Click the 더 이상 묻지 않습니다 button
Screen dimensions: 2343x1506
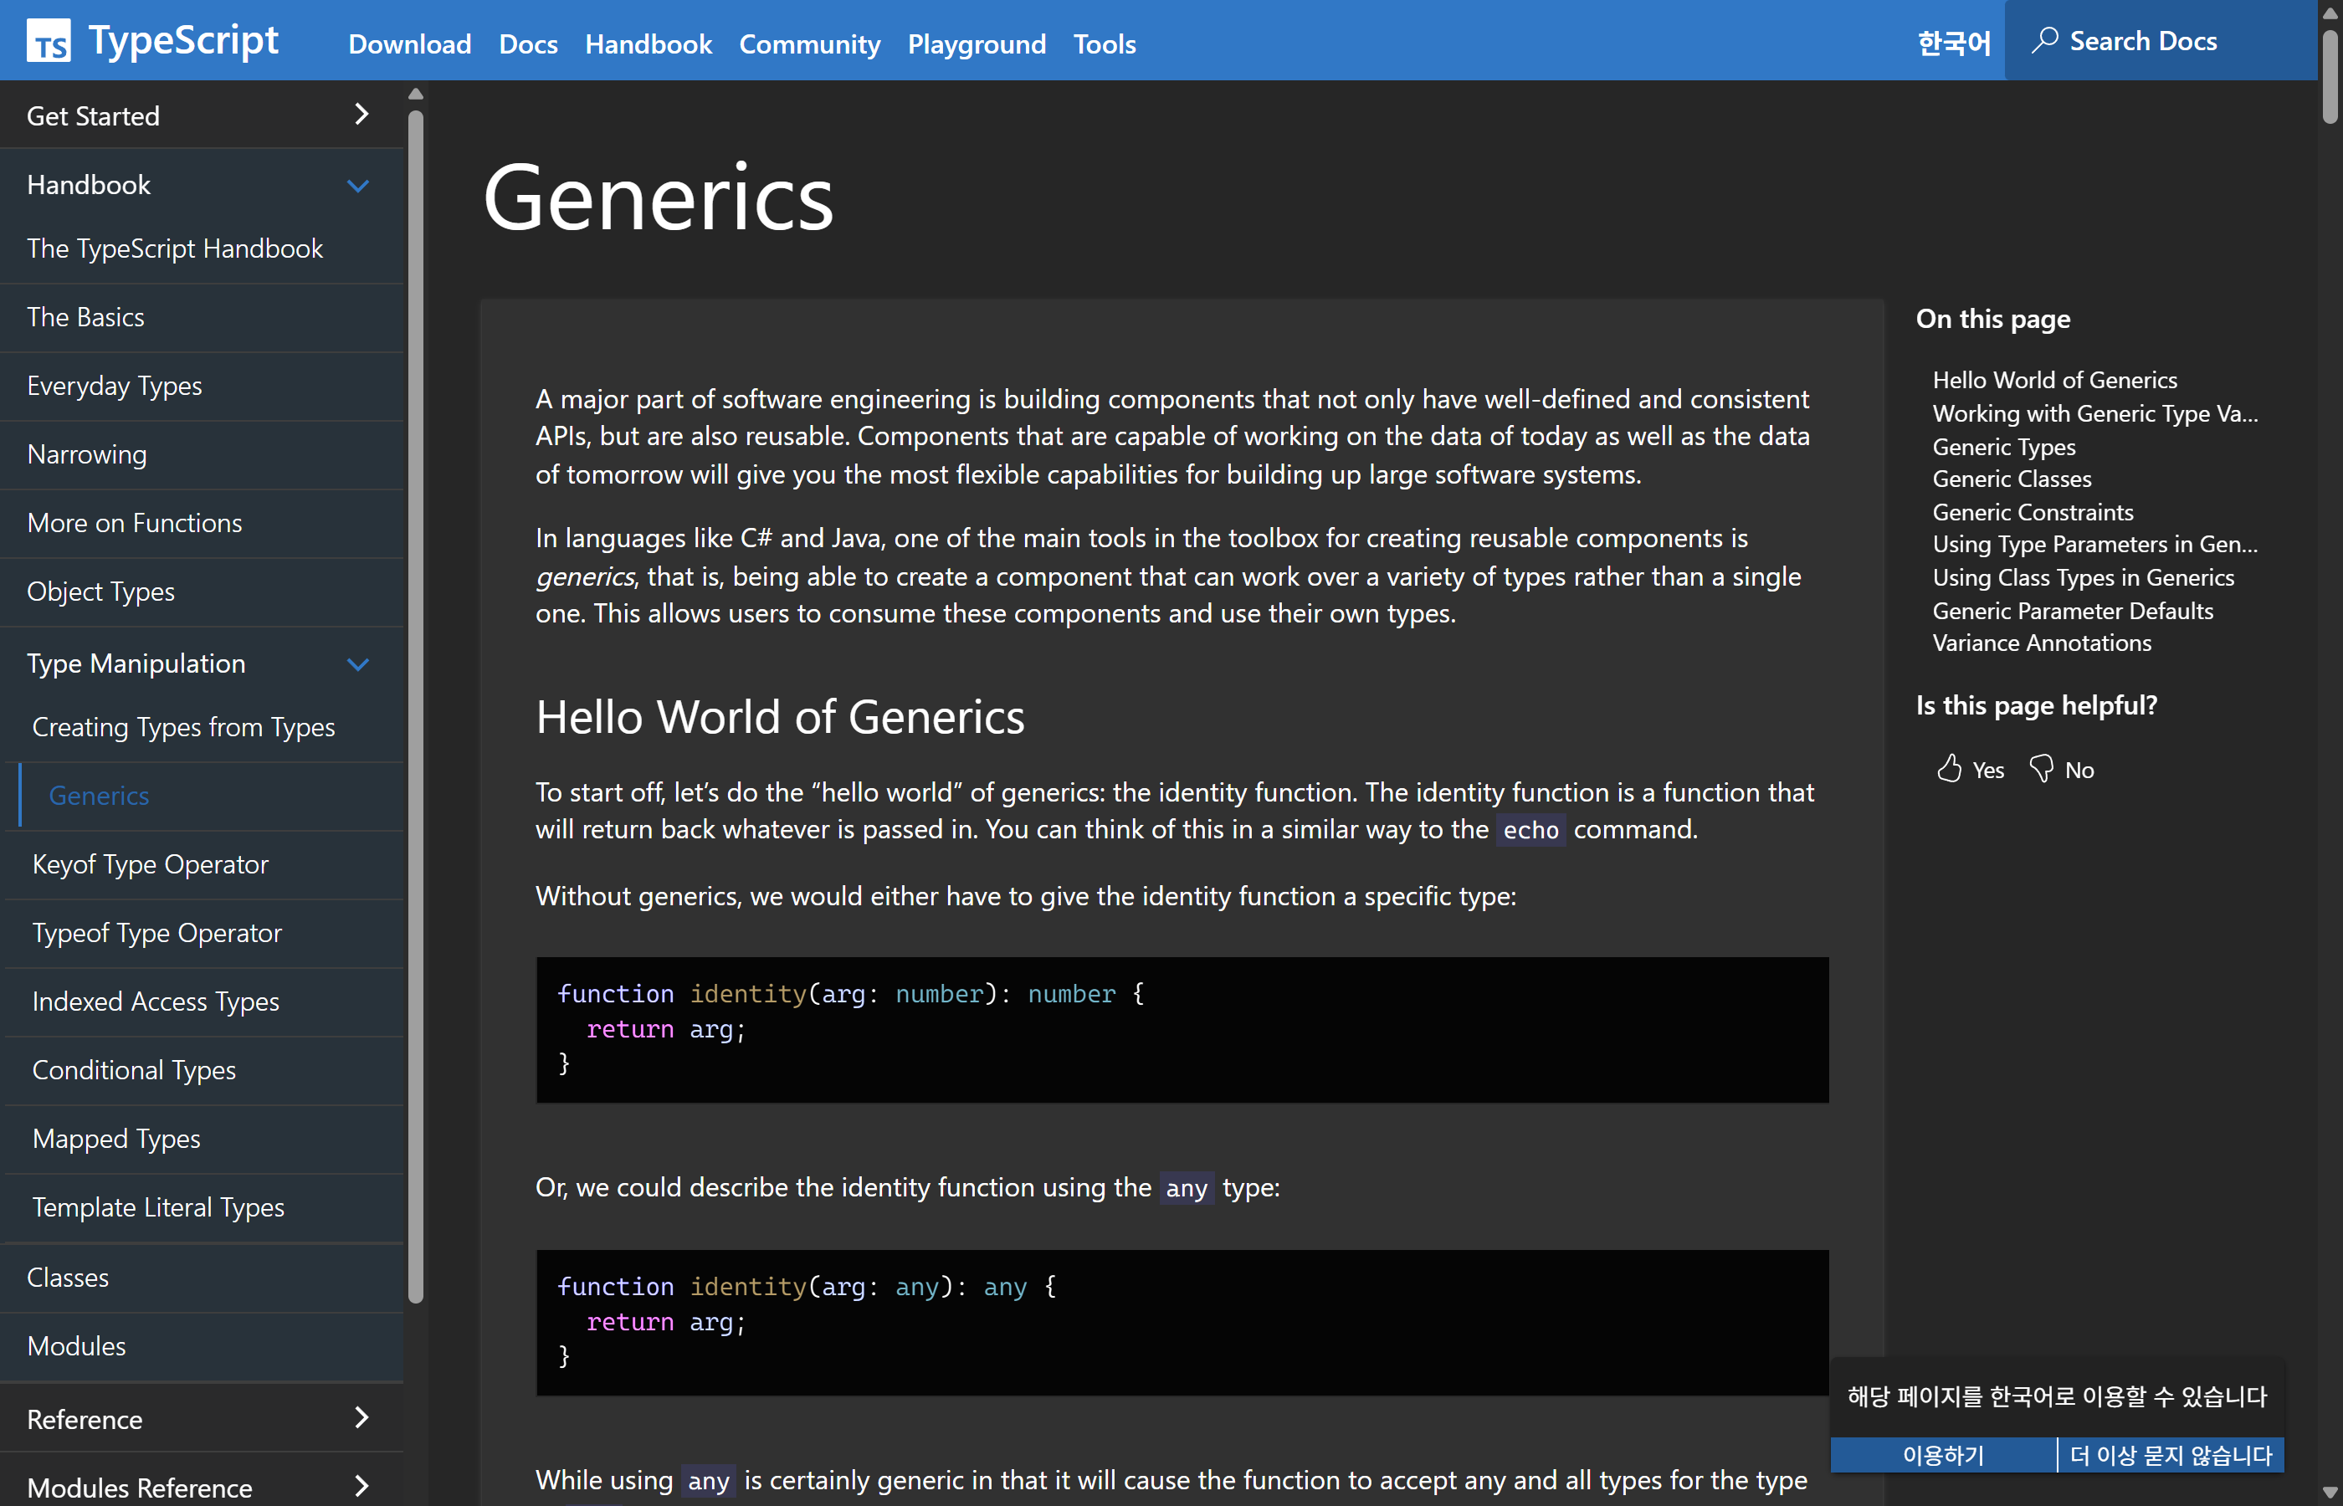pos(2170,1455)
